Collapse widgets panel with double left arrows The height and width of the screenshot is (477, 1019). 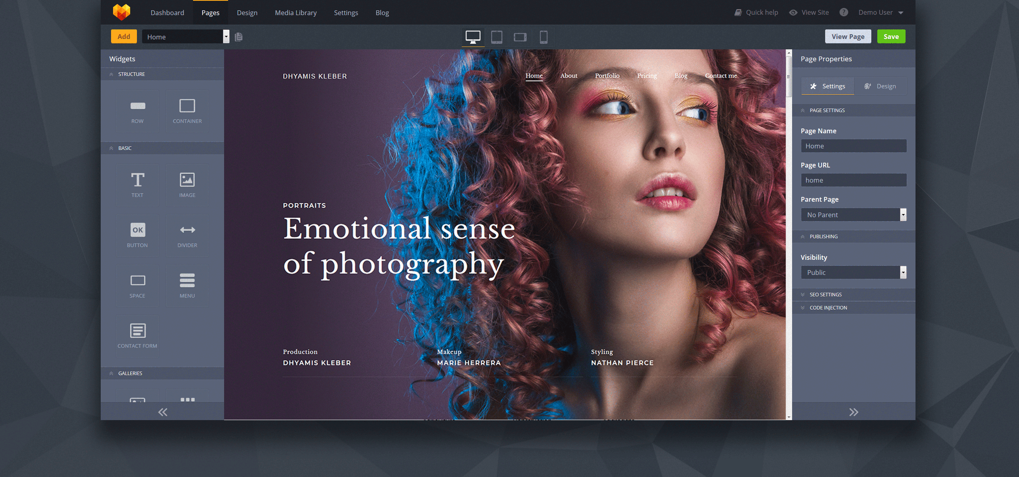(x=162, y=412)
